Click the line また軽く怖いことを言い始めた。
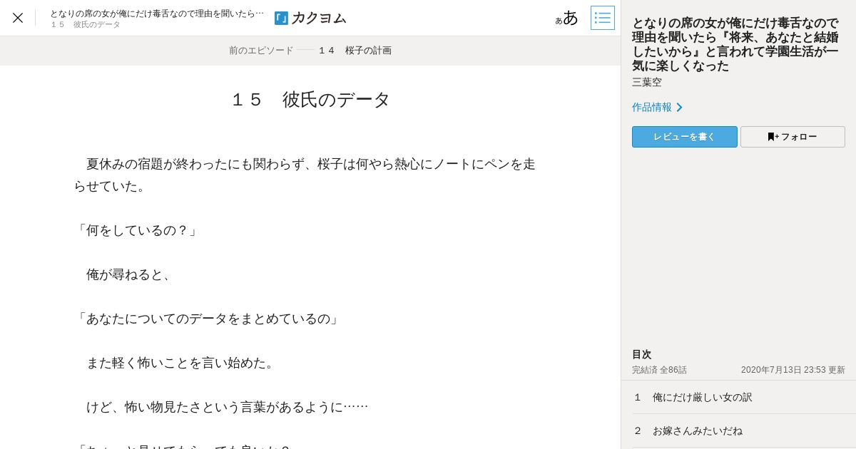Viewport: 856px width, 449px height. 182,363
